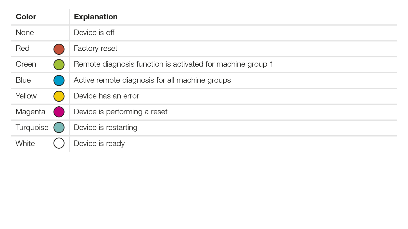The image size is (408, 229).
Task: Select 'Device is performing a reset' text
Action: click(121, 112)
